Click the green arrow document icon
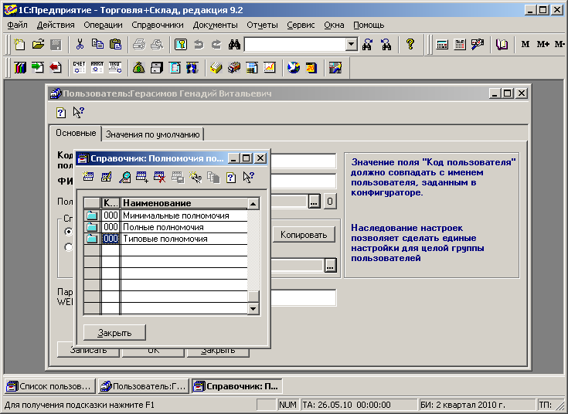 (38, 67)
